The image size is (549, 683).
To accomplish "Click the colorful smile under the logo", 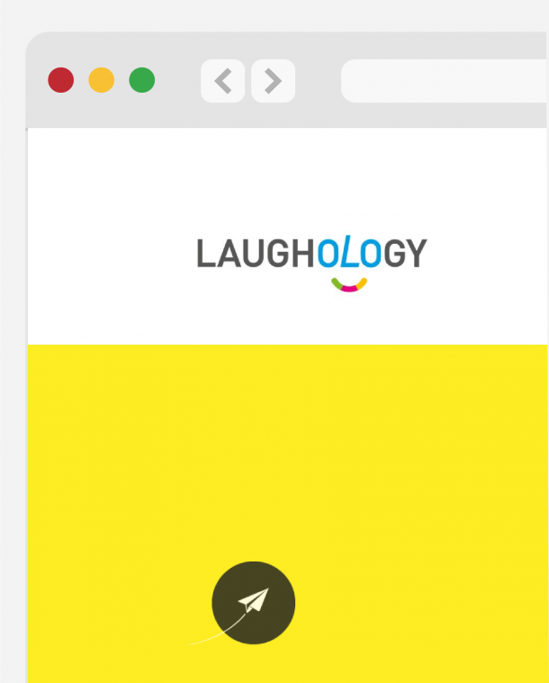I will pos(349,285).
